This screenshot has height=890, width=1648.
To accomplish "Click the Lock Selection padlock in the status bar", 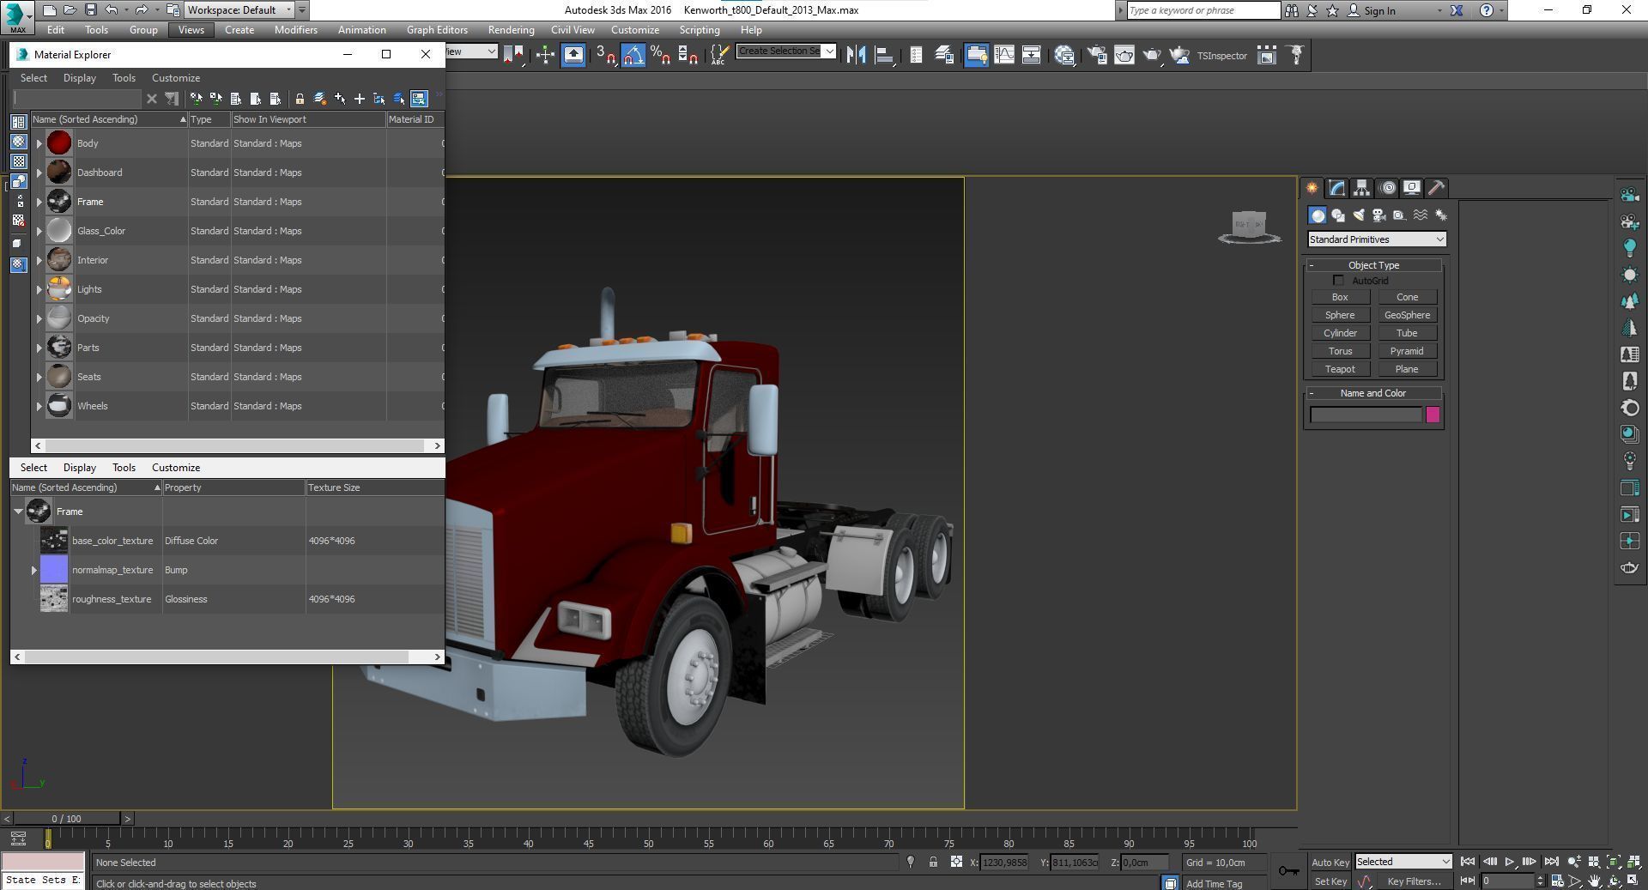I will pos(933,863).
